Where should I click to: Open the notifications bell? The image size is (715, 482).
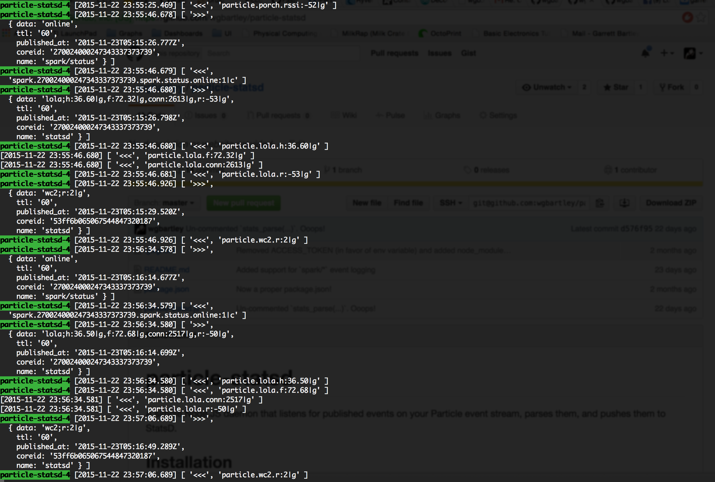645,53
